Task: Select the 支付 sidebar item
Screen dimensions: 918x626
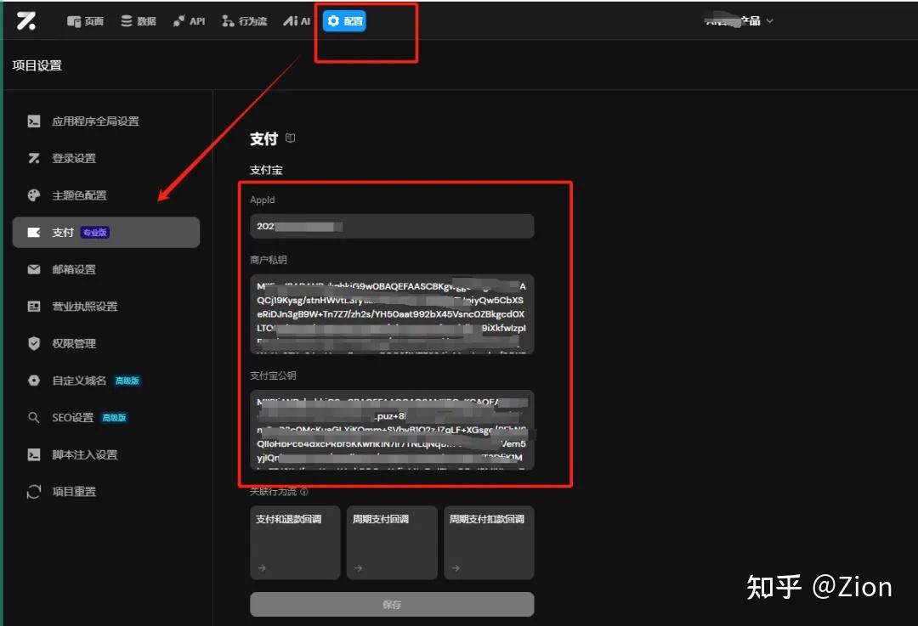Action: 106,232
